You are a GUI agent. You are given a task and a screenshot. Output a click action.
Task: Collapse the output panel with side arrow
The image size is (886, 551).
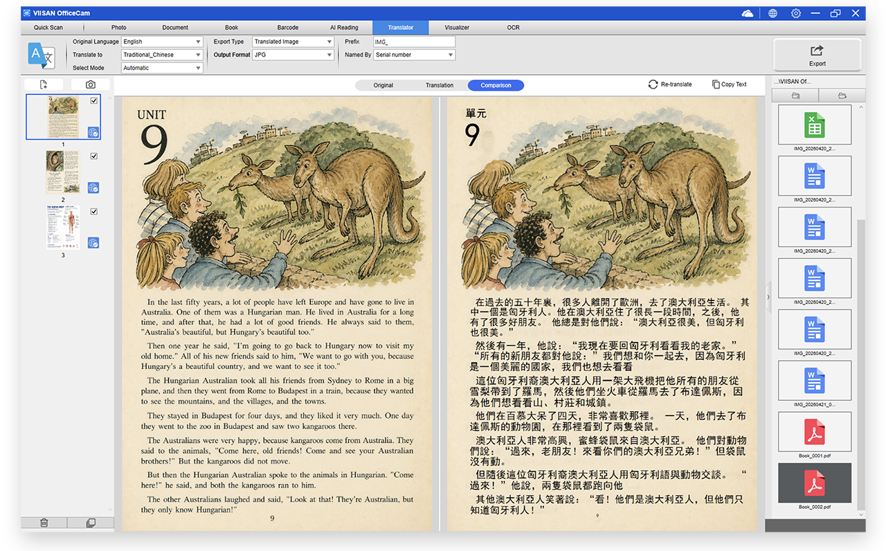[x=768, y=297]
